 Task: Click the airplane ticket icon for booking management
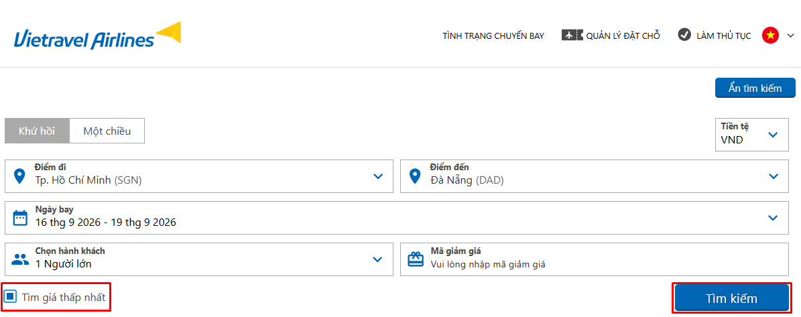[572, 36]
